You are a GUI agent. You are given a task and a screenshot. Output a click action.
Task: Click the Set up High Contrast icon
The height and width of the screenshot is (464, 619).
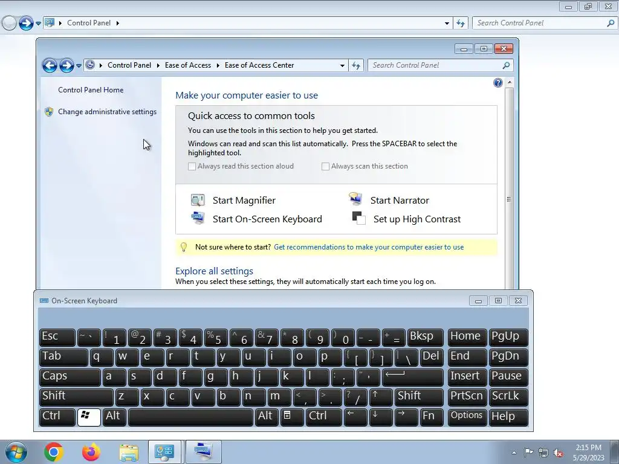coord(359,218)
